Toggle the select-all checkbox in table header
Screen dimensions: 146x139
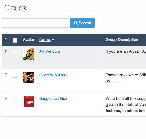pyautogui.click(x=15, y=40)
